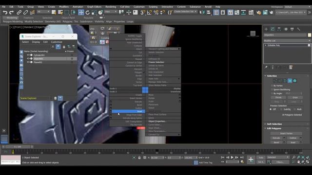This screenshot has height=175, width=312.
Task: Choose Inset in the quad menu
Action: 128,111
